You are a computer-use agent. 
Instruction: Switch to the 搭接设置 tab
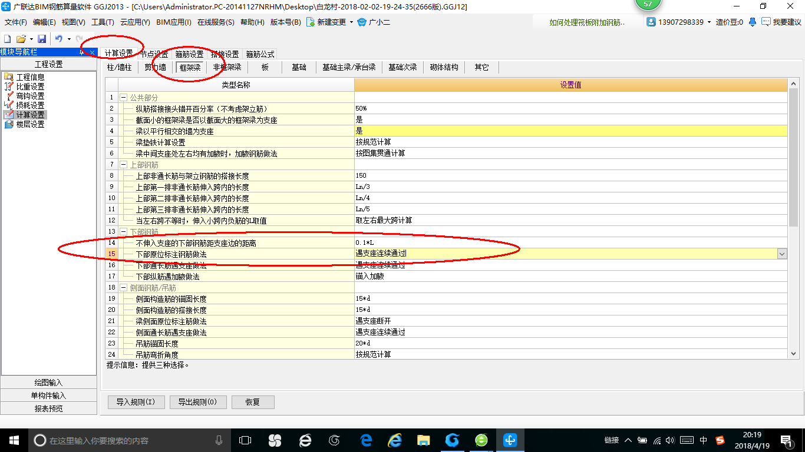(x=225, y=54)
